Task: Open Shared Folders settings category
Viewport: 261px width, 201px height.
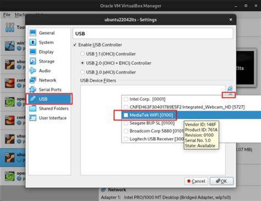Action: tap(49, 108)
